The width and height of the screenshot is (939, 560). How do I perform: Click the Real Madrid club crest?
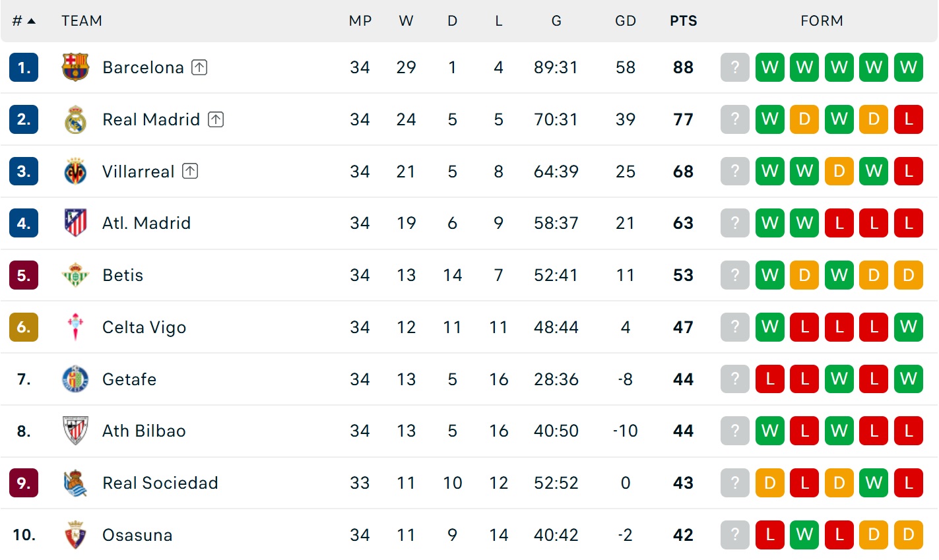(75, 119)
